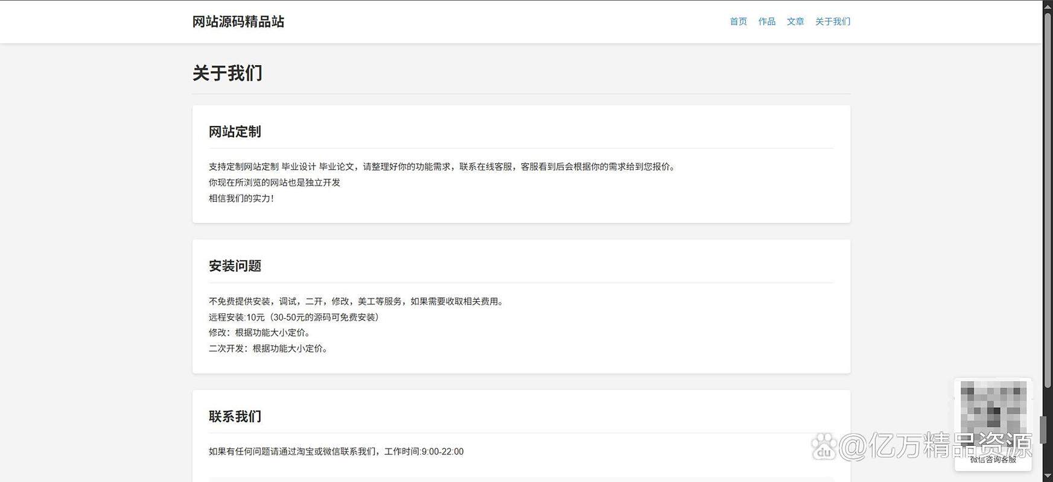Click the line 修改：根据功能大小定价。

click(x=261, y=333)
